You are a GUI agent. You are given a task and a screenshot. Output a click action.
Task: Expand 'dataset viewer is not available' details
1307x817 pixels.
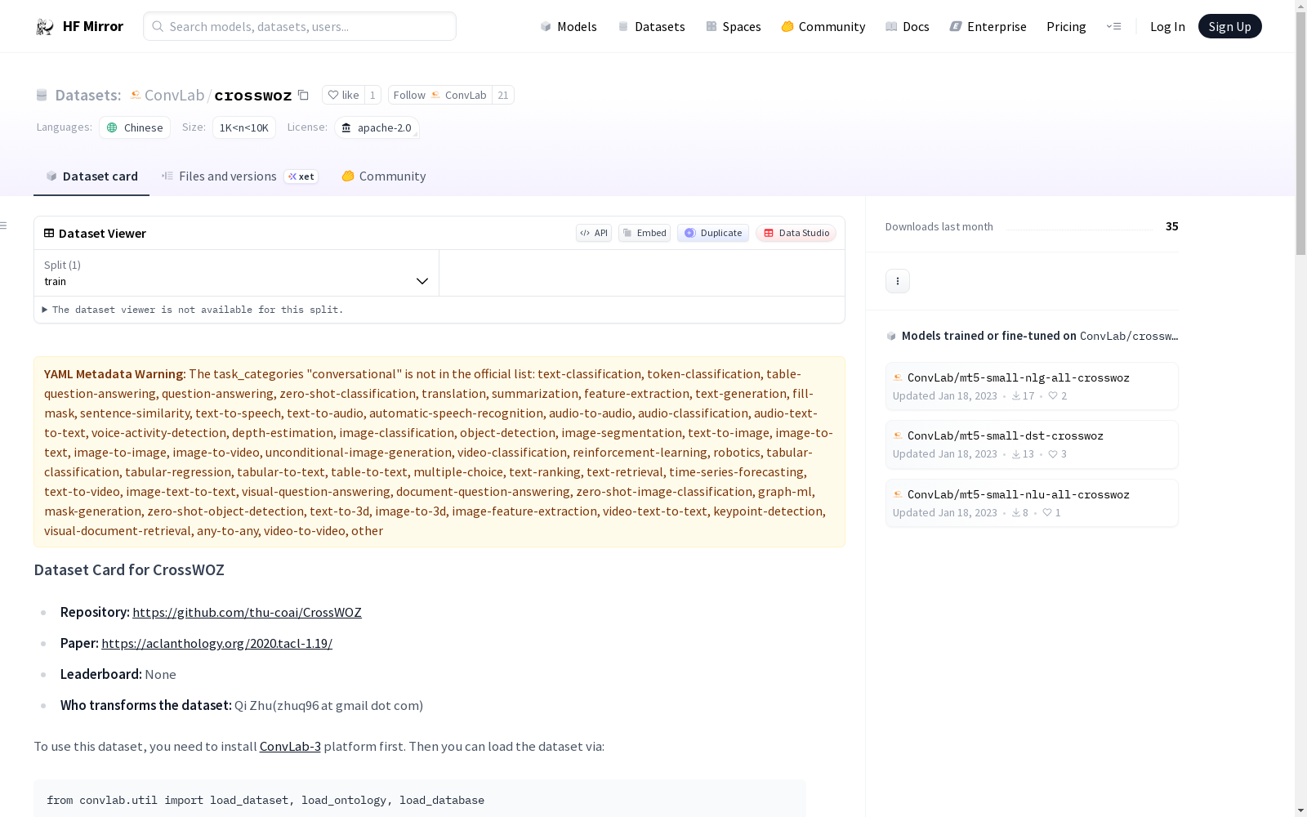point(193,310)
